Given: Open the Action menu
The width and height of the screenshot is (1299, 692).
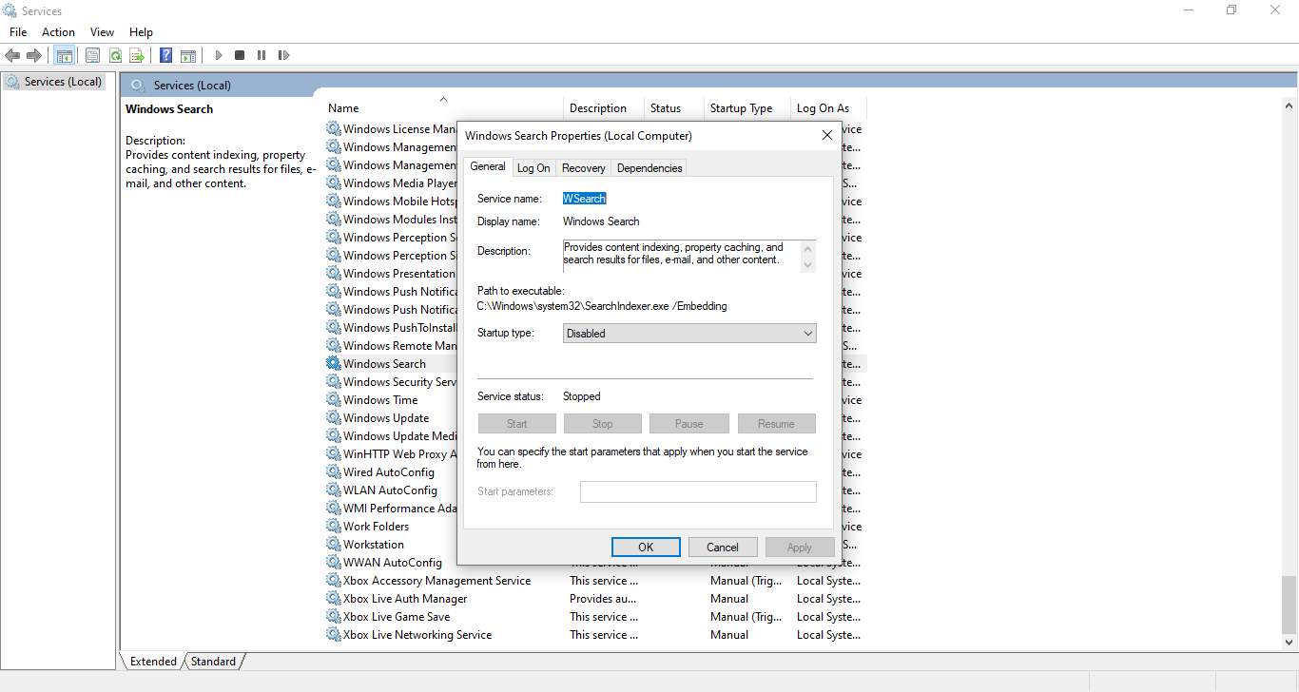Looking at the screenshot, I should coord(58,32).
